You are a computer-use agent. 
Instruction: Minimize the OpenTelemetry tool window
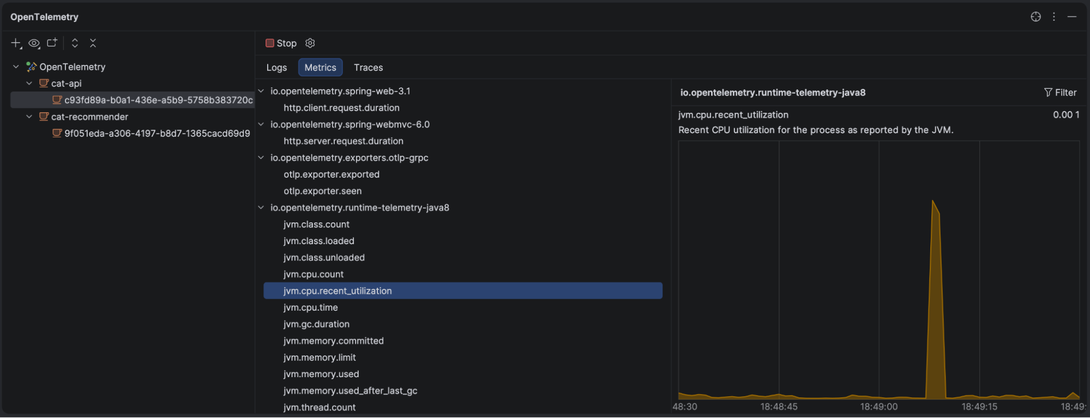pos(1072,17)
